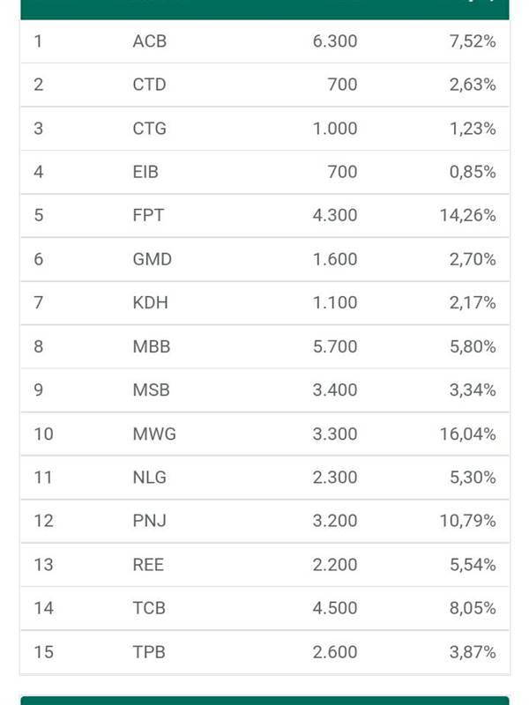Open the TPB stock symbol
This screenshot has height=705, width=529.
point(149,652)
